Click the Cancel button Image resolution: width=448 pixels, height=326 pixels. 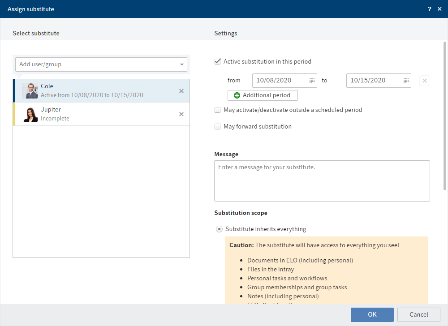click(x=419, y=315)
